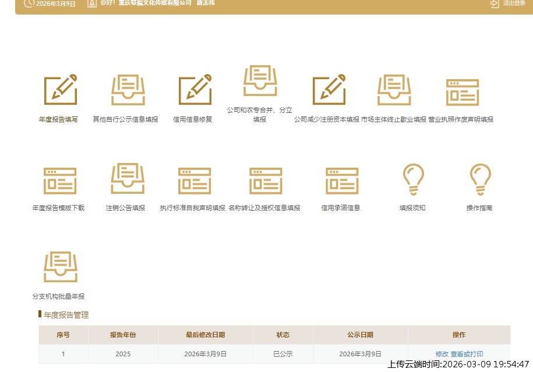Click 信用承诺信息 icon
Screen dimensions: 533x372
click(342, 180)
